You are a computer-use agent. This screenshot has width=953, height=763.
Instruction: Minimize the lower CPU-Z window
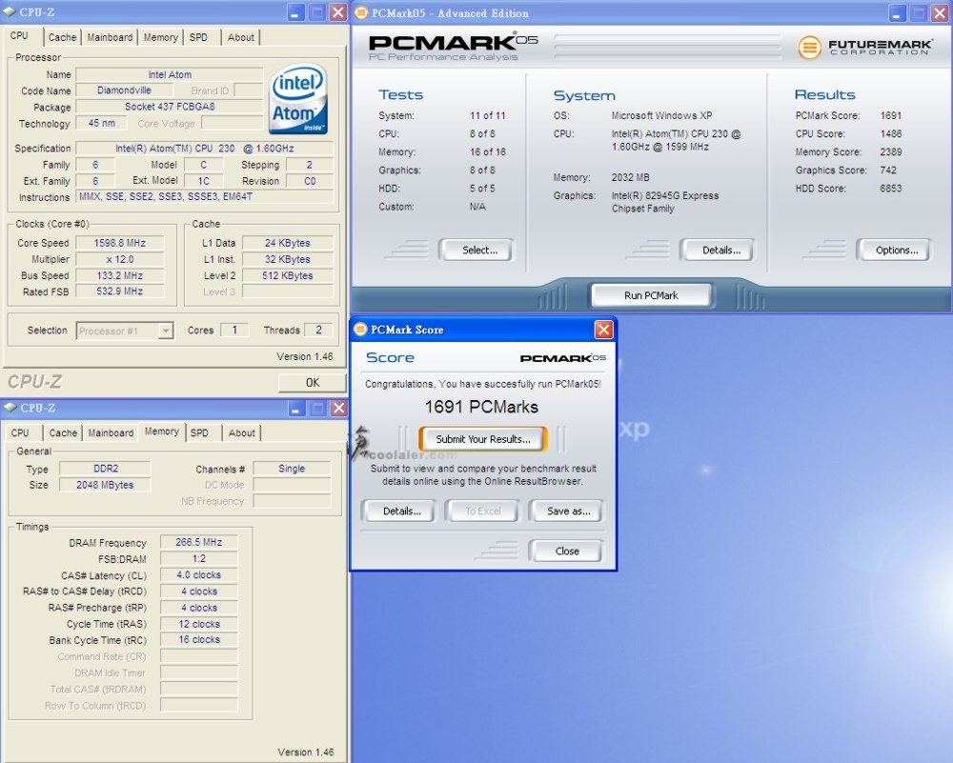(x=296, y=409)
